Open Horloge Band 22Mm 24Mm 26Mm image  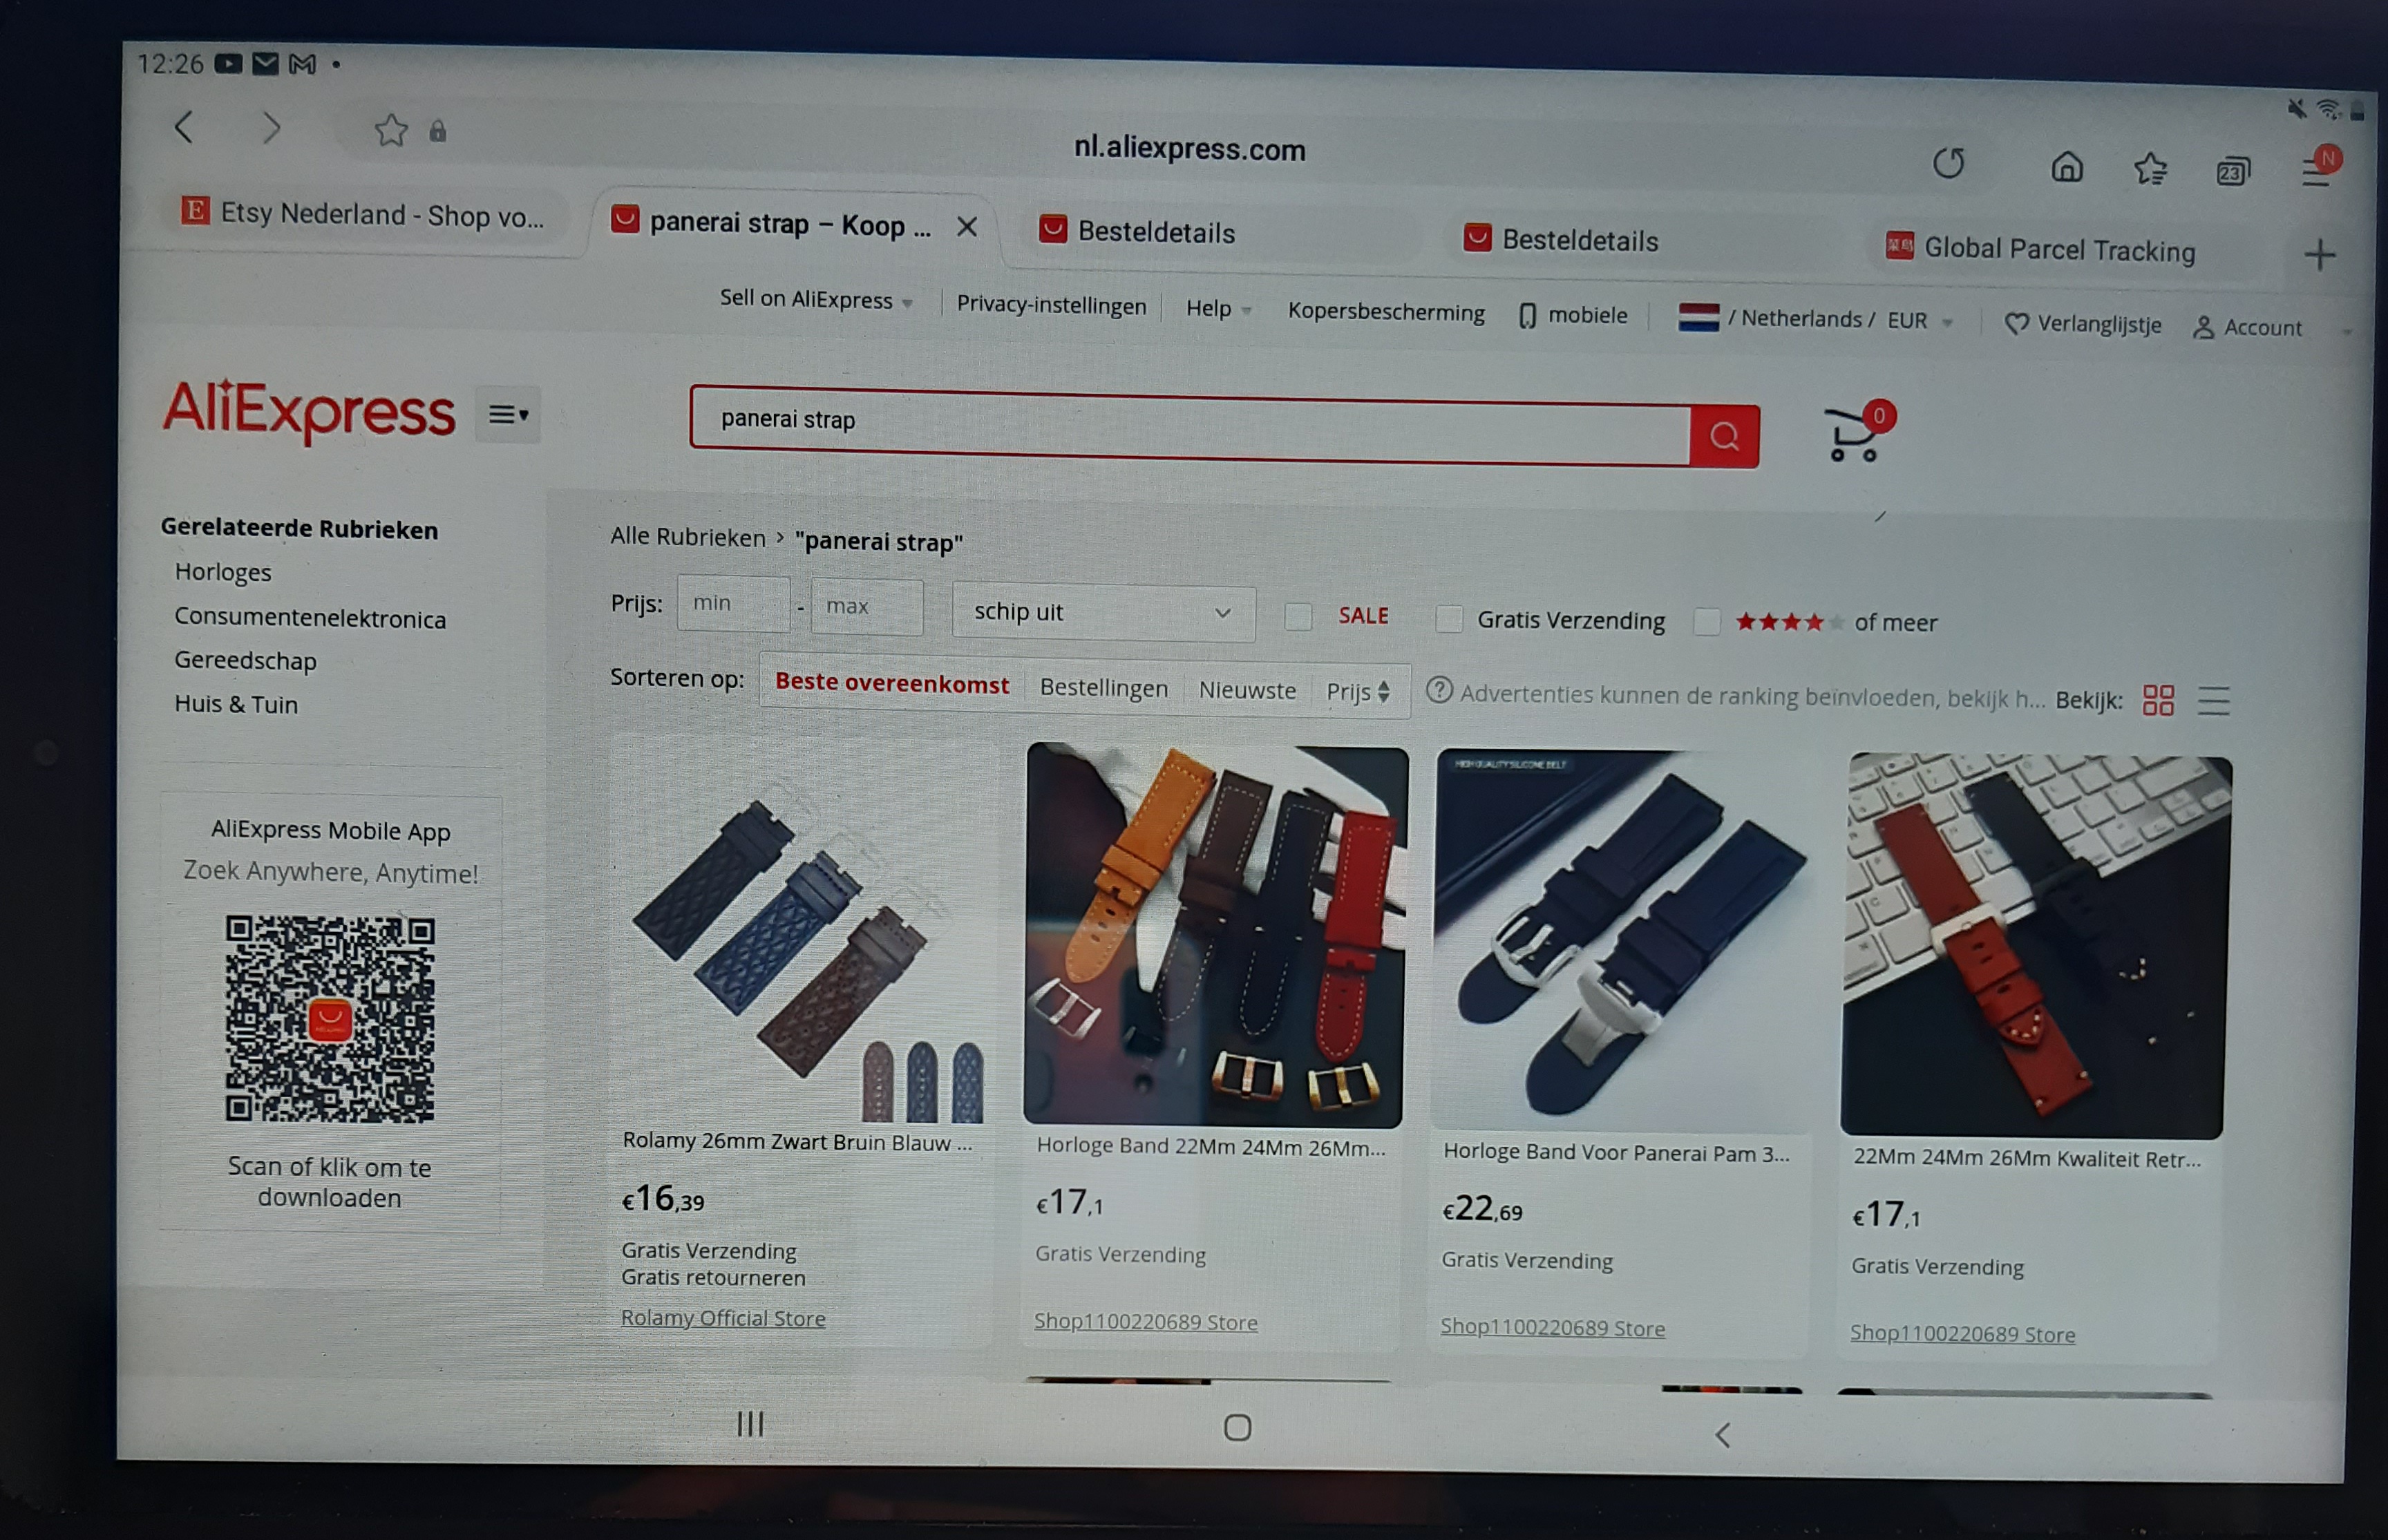point(1215,935)
